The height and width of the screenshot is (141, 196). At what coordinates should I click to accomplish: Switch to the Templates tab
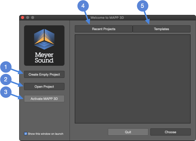point(161,29)
